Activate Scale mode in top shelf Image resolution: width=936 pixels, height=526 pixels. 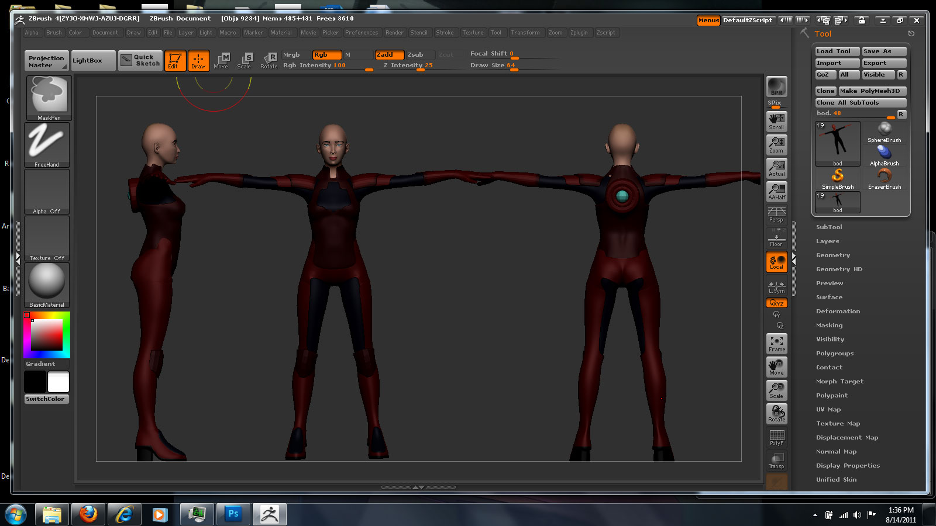pos(245,60)
